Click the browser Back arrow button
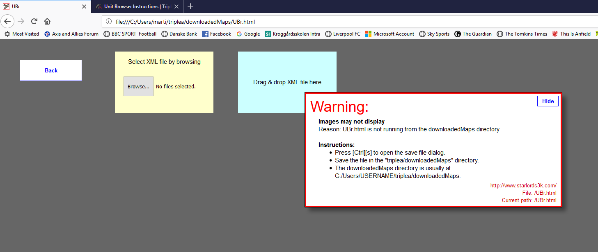598x252 pixels. (7, 21)
